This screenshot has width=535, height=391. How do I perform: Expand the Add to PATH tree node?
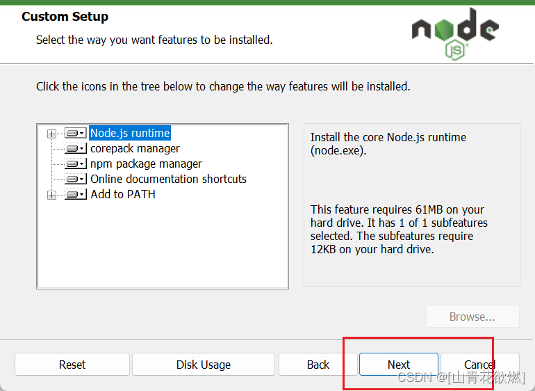coord(51,195)
